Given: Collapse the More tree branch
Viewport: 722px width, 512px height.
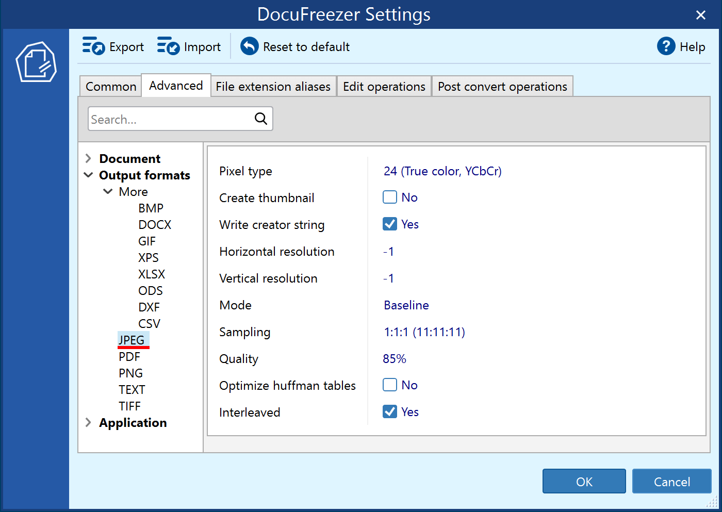Looking at the screenshot, I should pos(107,191).
